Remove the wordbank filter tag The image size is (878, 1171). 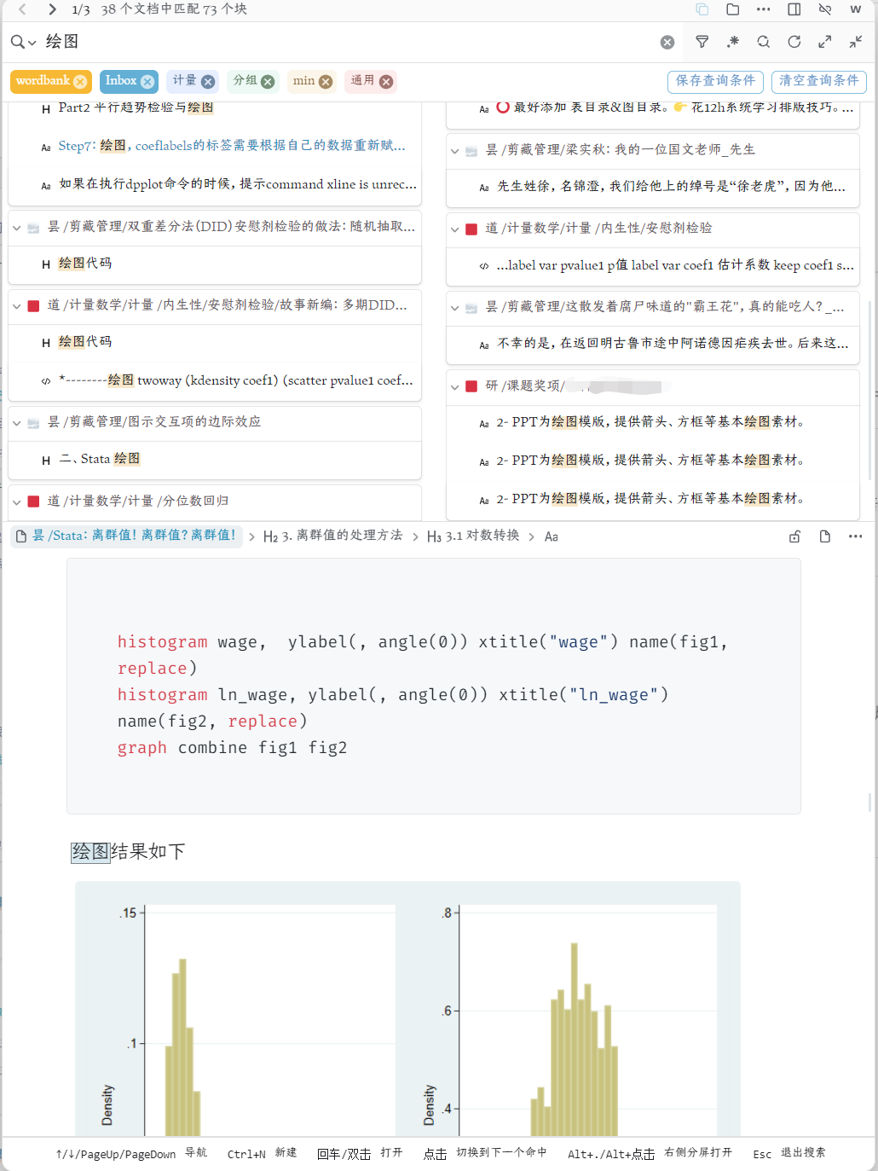(x=80, y=81)
